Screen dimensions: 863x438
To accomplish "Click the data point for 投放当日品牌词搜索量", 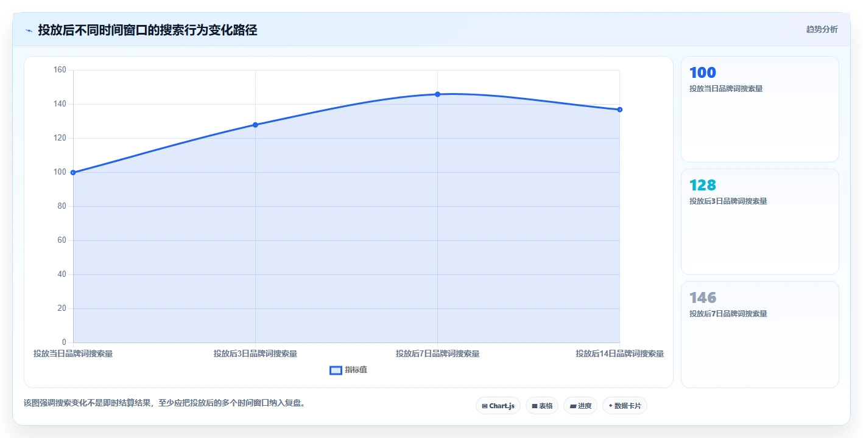I will (73, 172).
